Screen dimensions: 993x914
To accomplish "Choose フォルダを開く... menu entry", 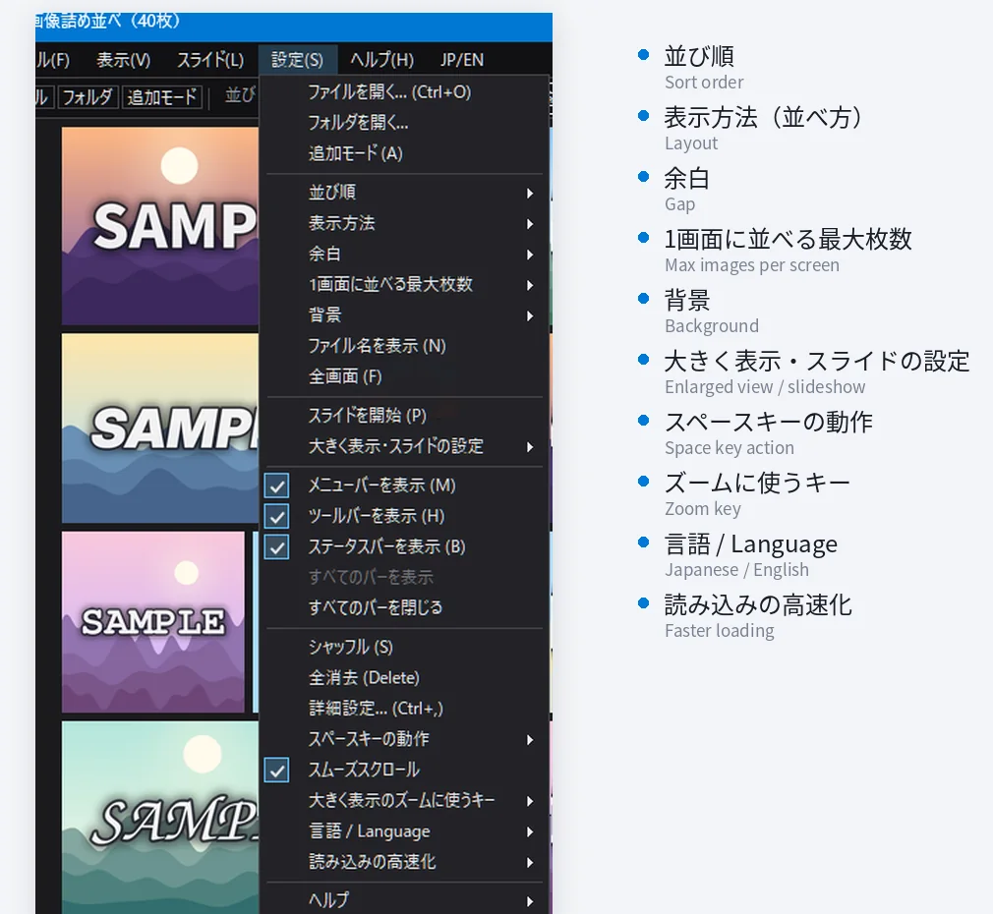I will [404, 123].
